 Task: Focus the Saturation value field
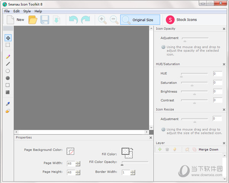(218, 83)
